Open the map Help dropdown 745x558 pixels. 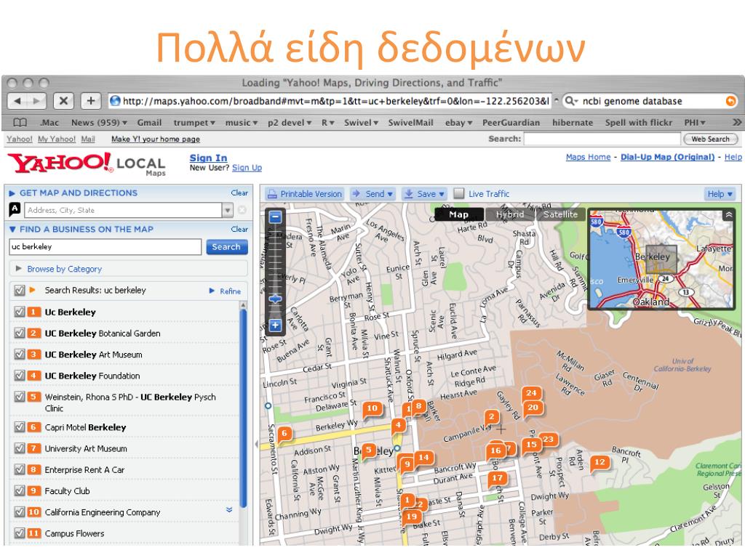720,193
